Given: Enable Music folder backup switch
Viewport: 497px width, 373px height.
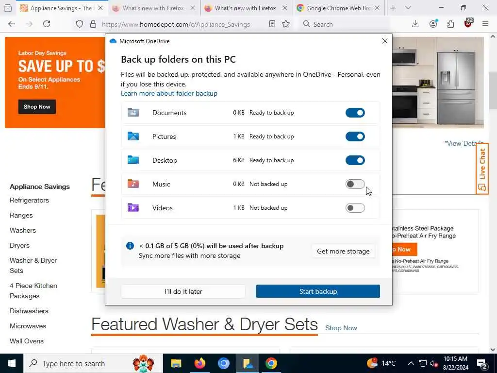Looking at the screenshot, I should pyautogui.click(x=355, y=184).
